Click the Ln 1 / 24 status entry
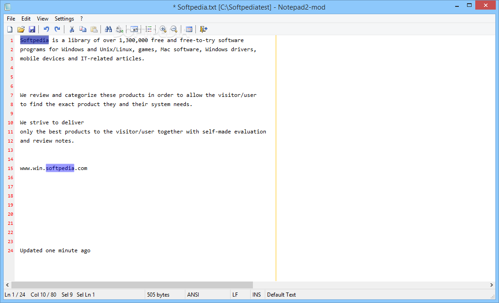Viewport: 499px width, 303px height. 15,295
